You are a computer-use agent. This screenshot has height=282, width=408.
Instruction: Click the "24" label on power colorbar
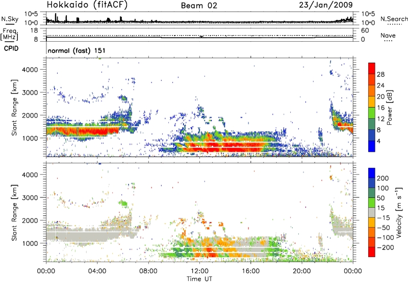point(380,86)
